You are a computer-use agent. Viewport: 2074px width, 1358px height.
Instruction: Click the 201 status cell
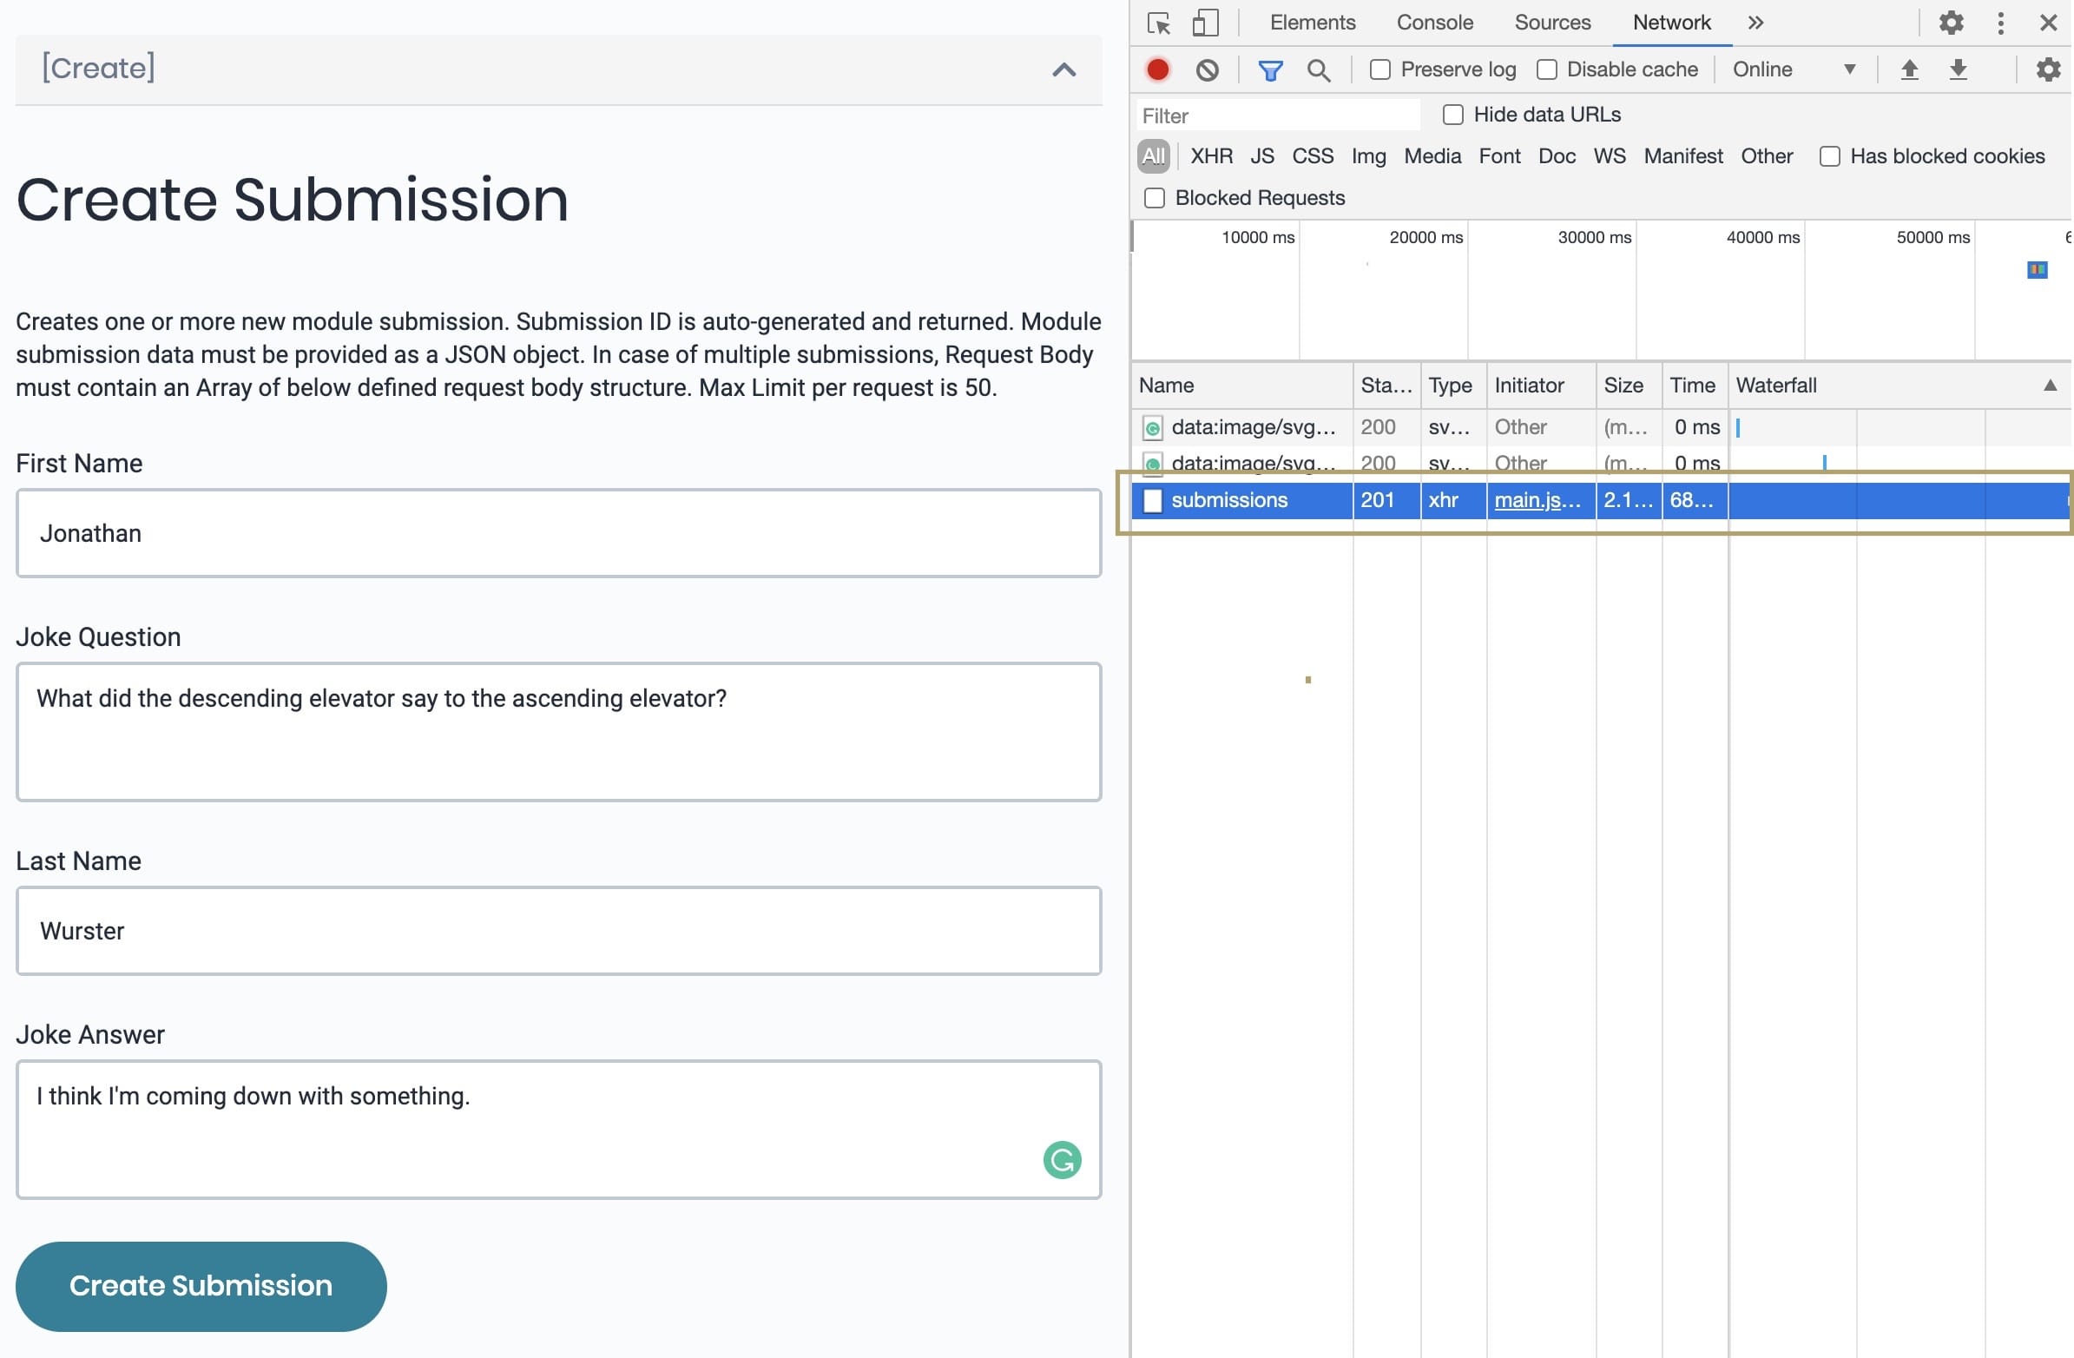[x=1386, y=500]
